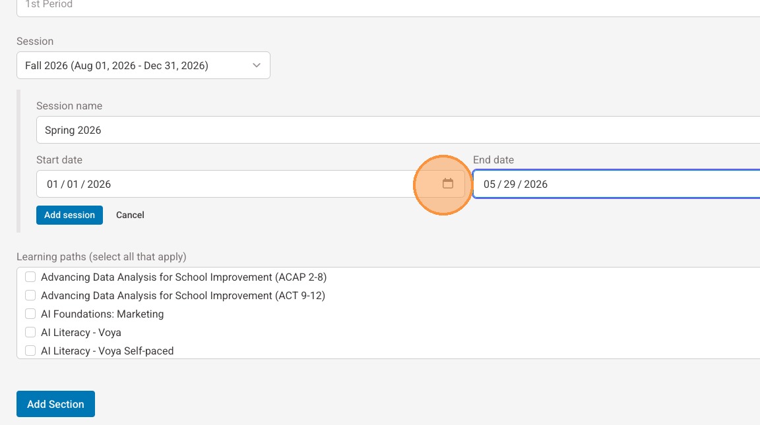Image resolution: width=760 pixels, height=425 pixels.
Task: Select the month segment of End date
Action: tap(490, 184)
